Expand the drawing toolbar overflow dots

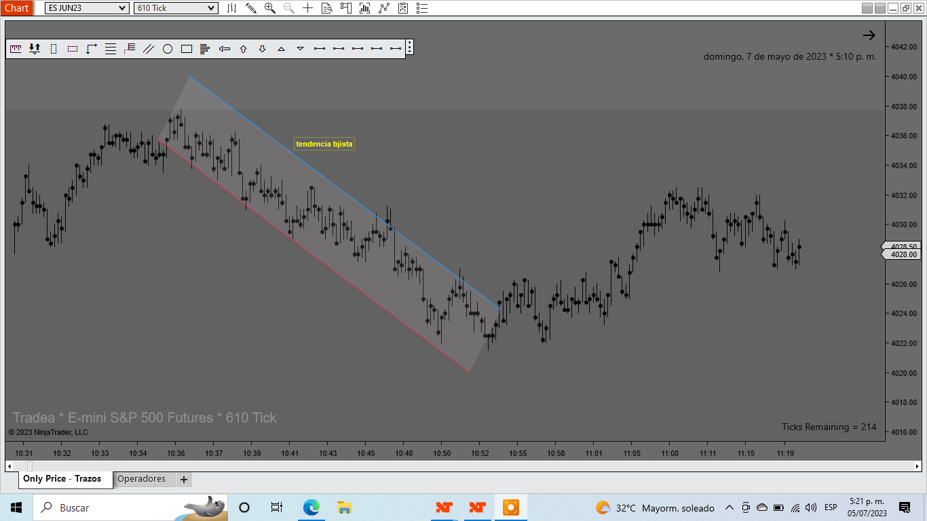coord(410,47)
